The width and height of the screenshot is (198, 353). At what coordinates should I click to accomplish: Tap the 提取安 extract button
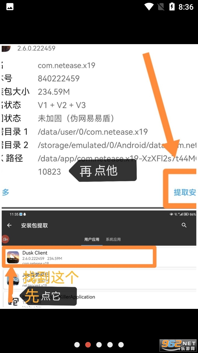pyautogui.click(x=185, y=192)
